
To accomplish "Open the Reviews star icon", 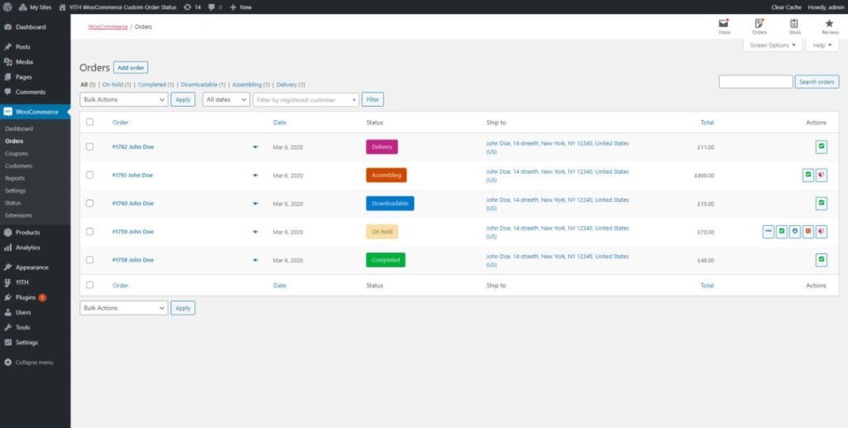I will 829,26.
